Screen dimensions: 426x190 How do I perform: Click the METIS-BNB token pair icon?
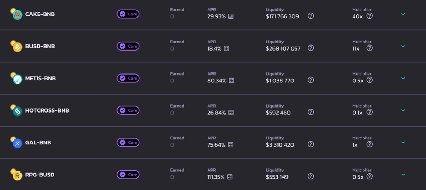point(17,78)
